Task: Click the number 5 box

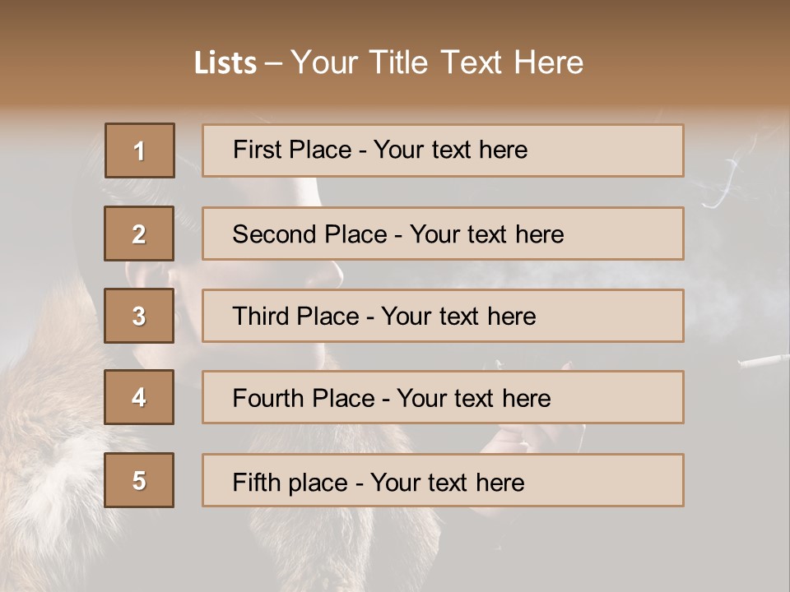Action: point(139,480)
